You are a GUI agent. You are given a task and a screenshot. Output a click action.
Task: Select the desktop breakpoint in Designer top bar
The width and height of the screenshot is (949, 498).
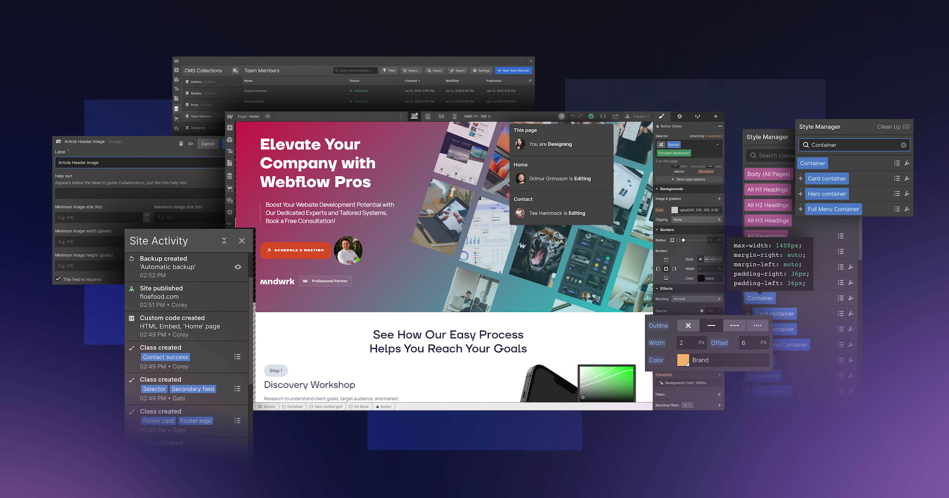click(414, 116)
